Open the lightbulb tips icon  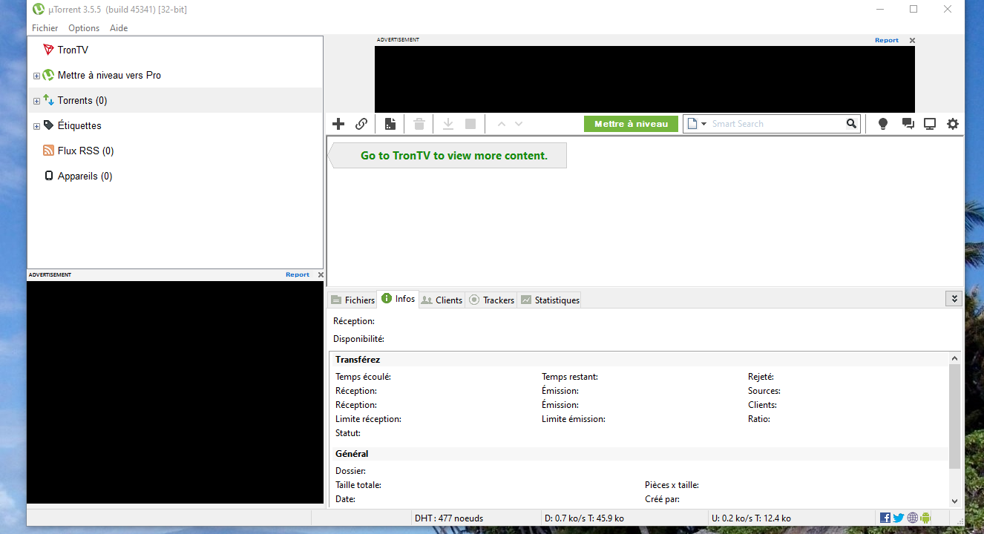[883, 124]
